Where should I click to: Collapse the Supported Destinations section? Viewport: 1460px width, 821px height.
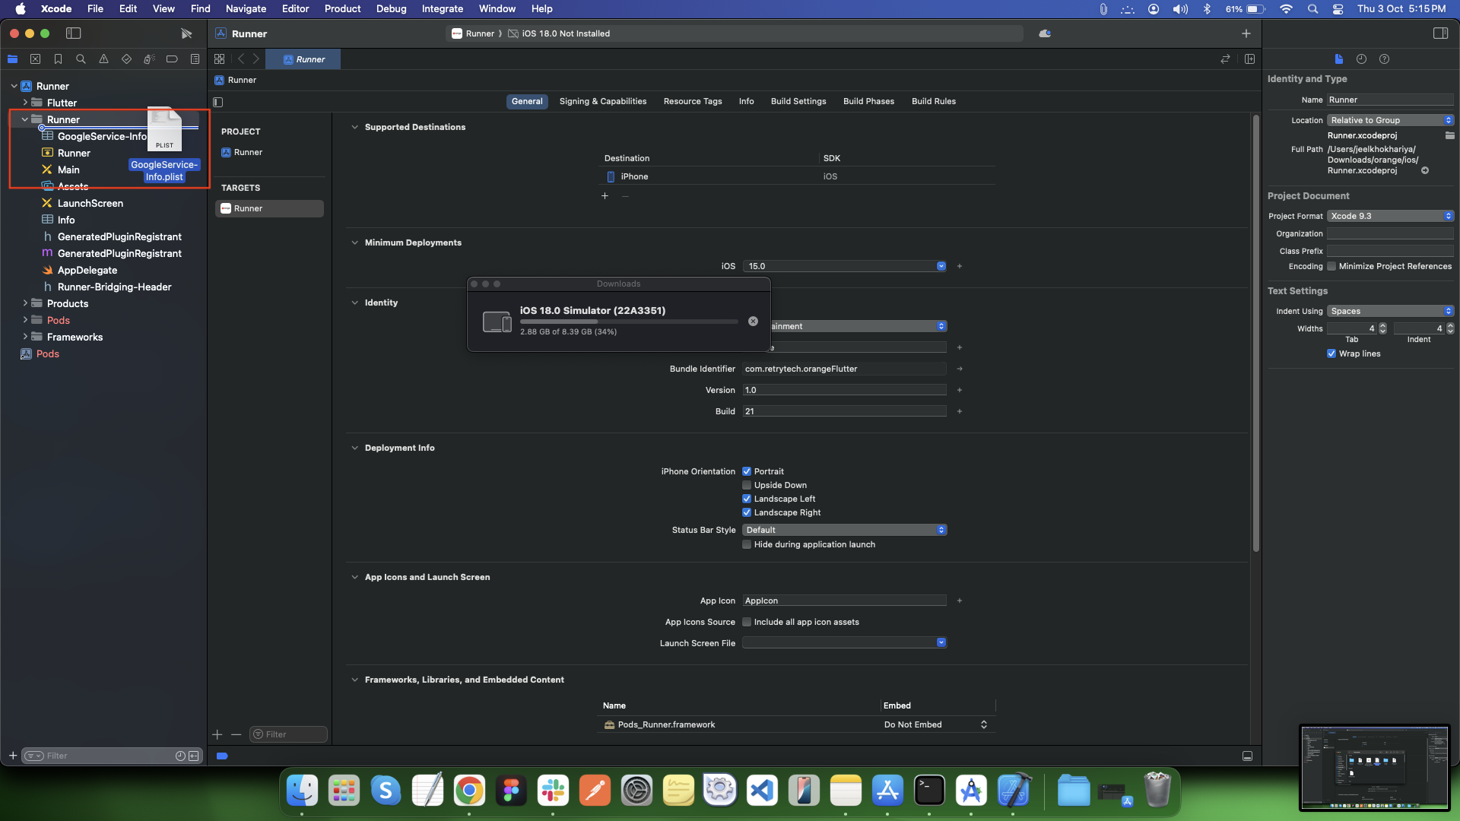point(354,127)
